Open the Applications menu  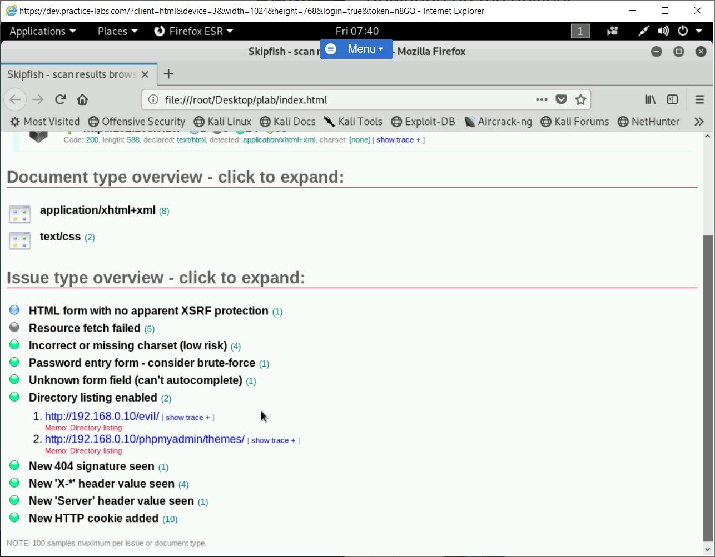point(41,31)
